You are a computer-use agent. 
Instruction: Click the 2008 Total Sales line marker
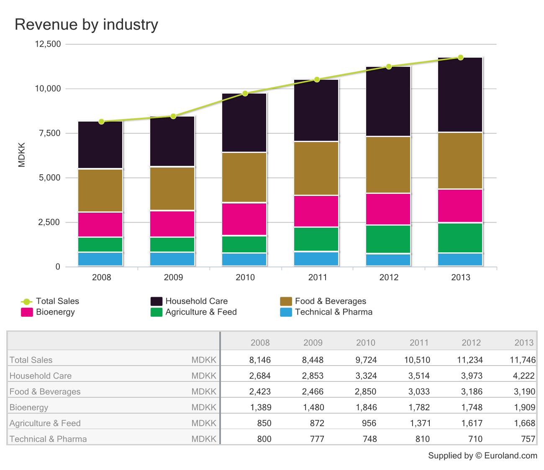[x=101, y=122]
